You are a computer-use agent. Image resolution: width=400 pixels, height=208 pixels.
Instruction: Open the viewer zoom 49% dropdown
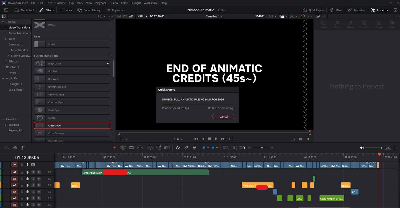142,16
